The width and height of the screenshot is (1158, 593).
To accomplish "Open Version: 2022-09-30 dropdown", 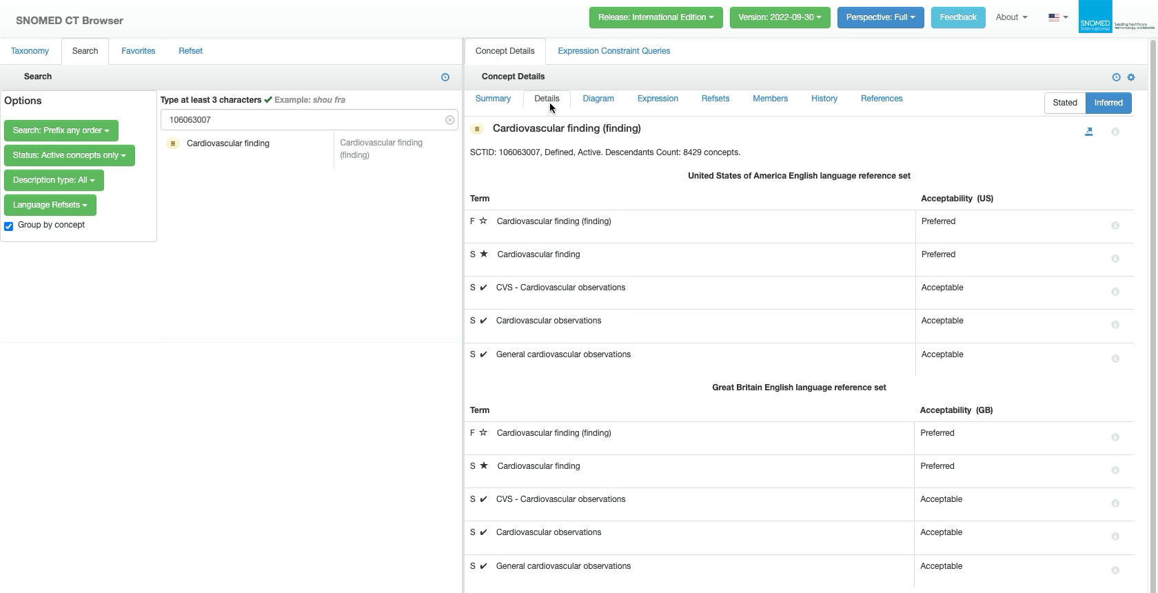I will coord(780,17).
